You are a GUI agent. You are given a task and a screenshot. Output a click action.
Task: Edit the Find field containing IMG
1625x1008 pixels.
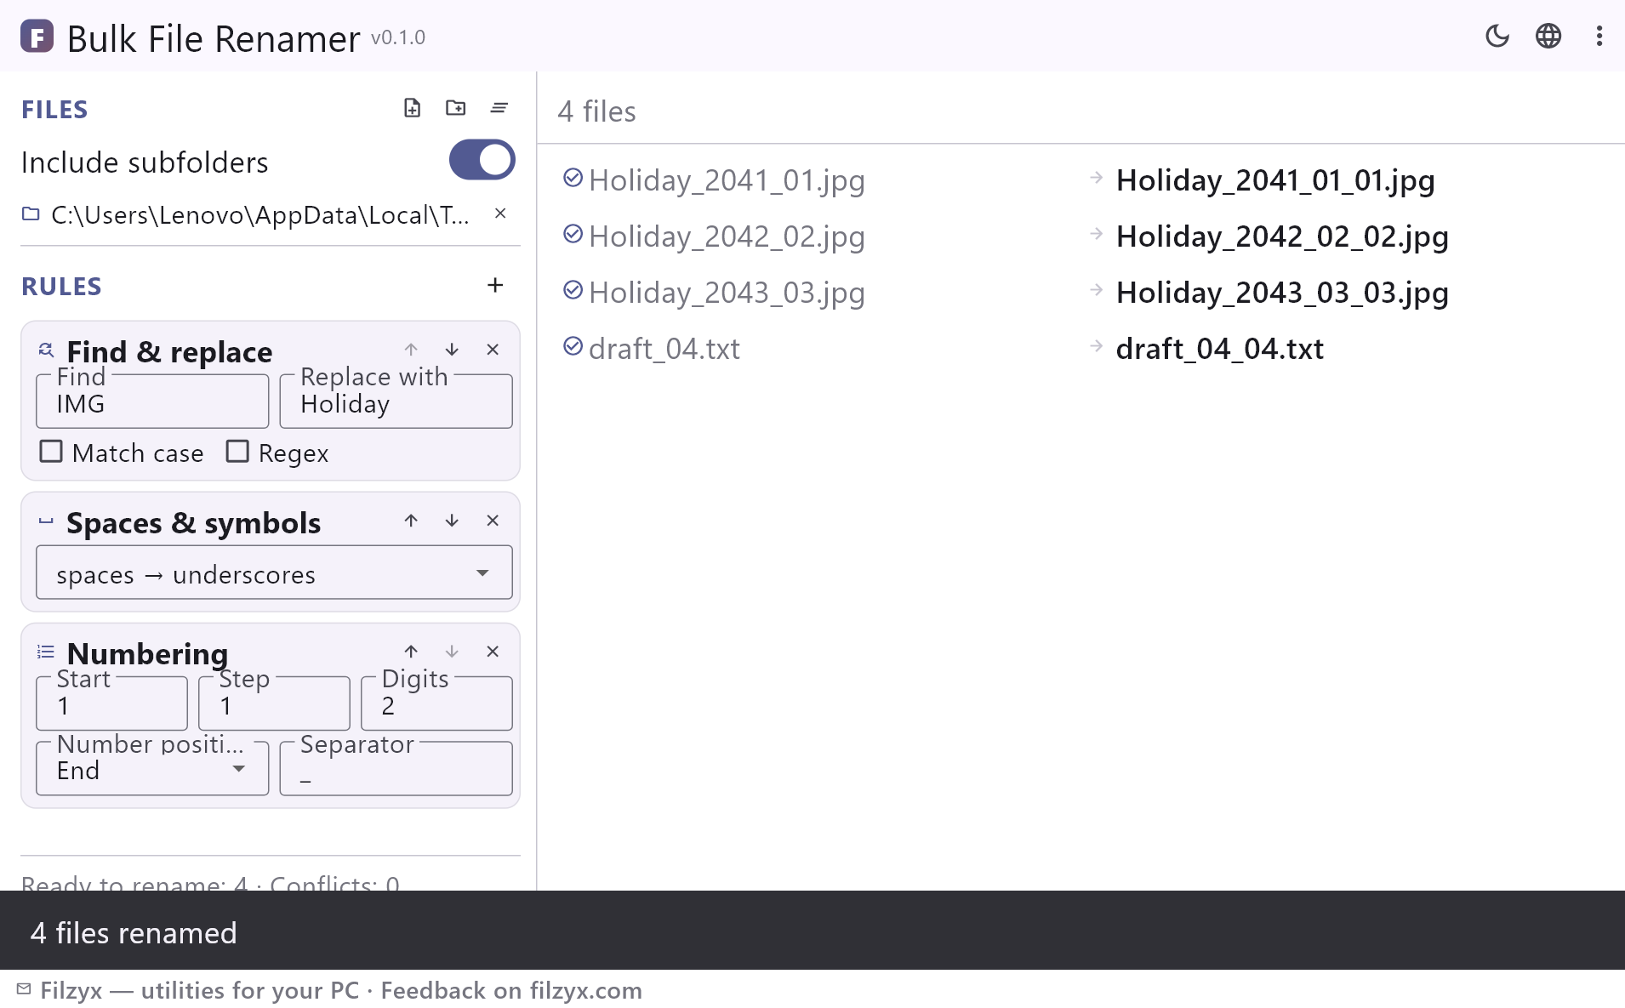click(152, 401)
